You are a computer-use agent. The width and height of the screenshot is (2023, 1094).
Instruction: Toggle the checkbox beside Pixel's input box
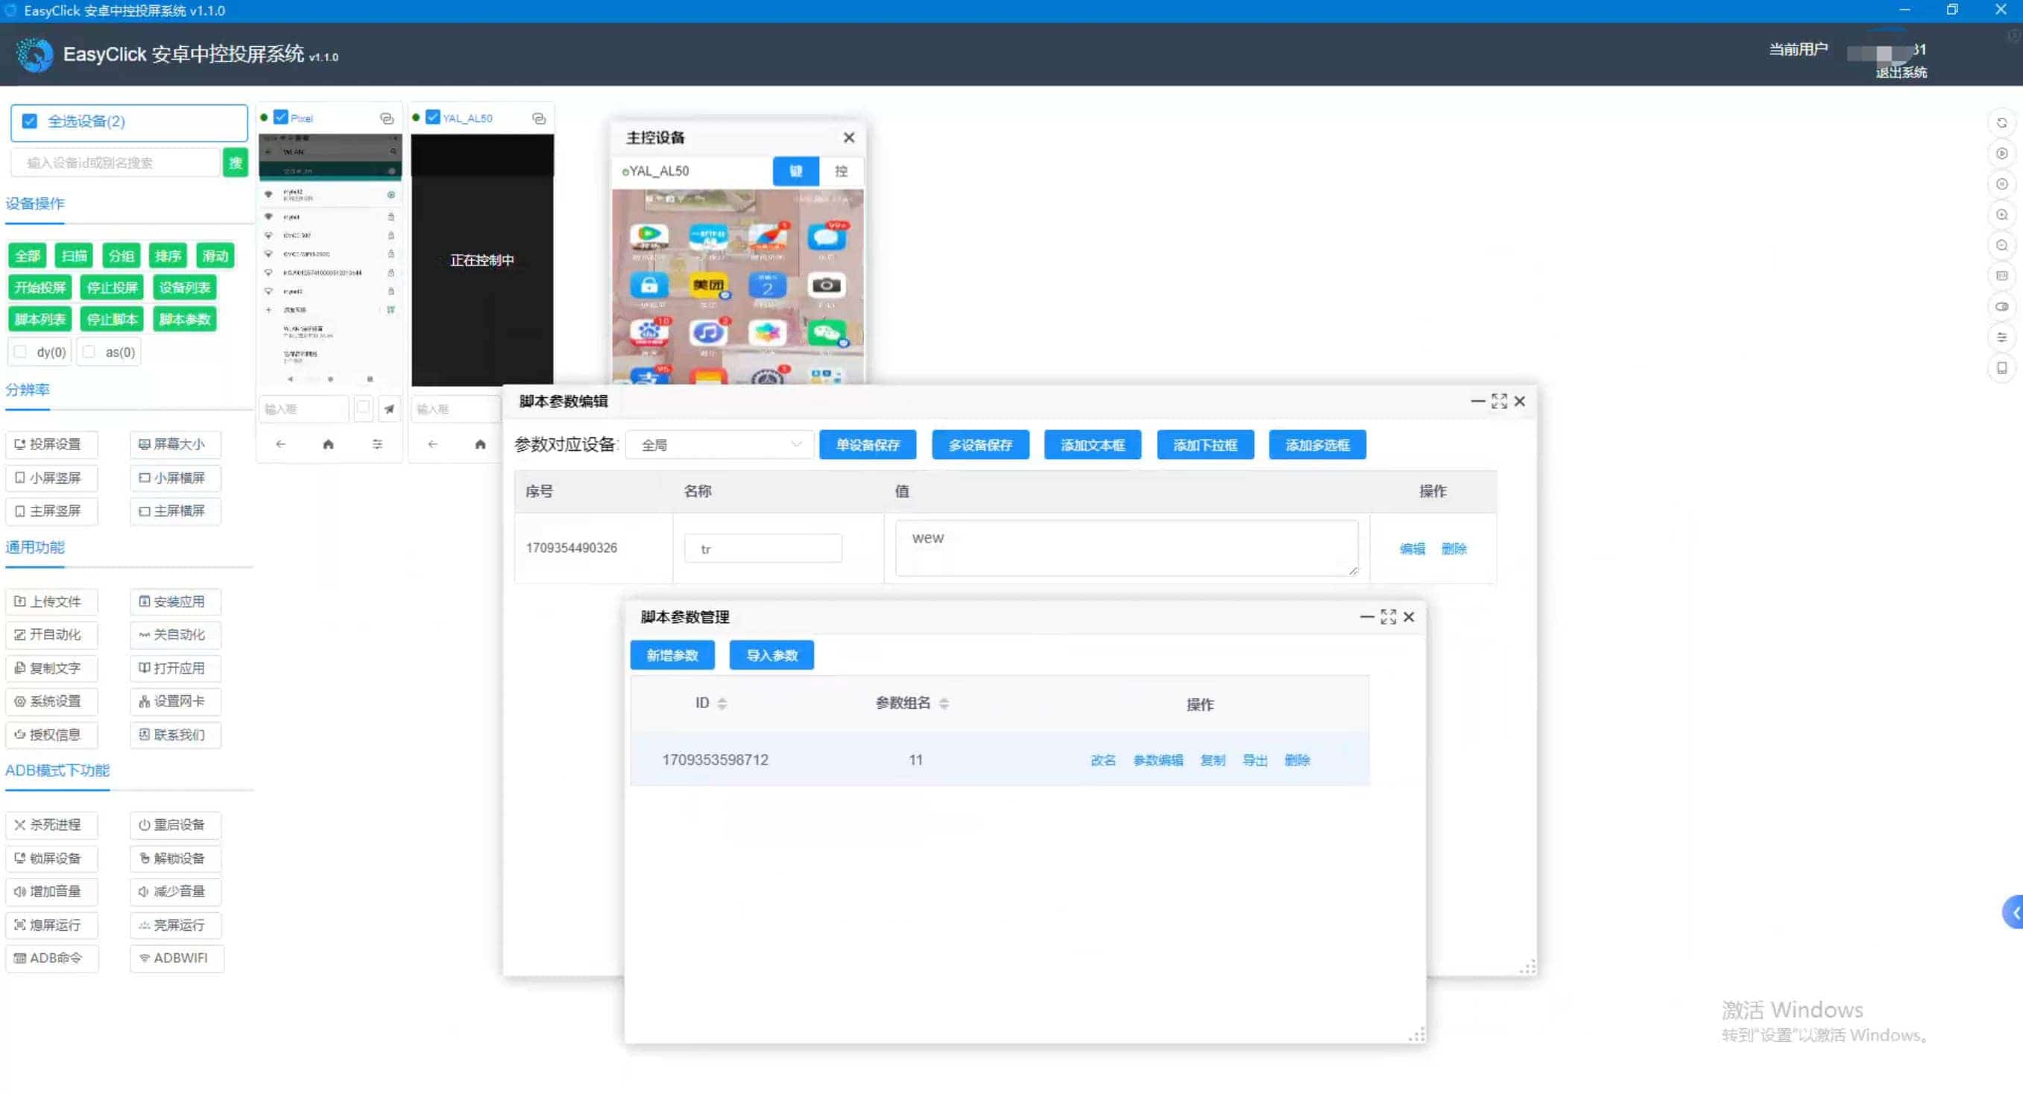click(x=363, y=408)
